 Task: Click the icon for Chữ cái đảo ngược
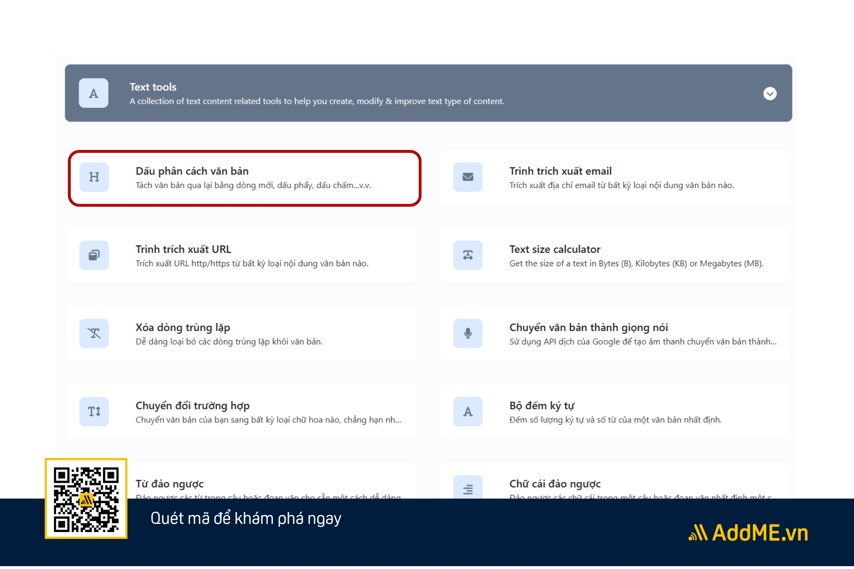[x=468, y=487]
